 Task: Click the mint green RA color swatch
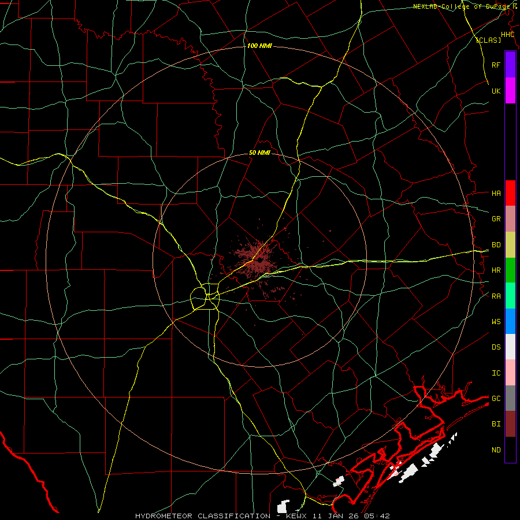[510, 296]
